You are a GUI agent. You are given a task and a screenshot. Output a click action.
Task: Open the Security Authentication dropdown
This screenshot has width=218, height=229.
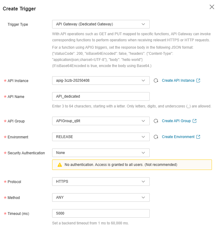click(x=101, y=153)
